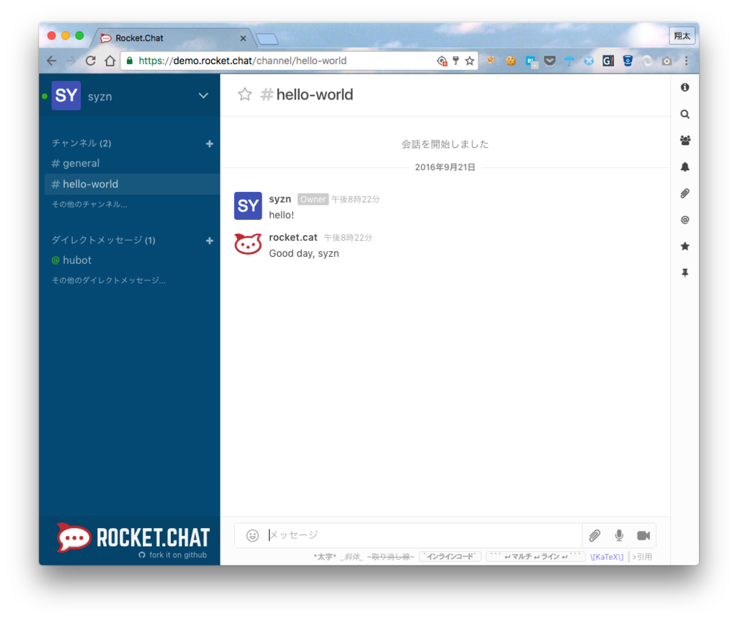
Task: Click the Pocket extension icon
Action: (x=550, y=61)
